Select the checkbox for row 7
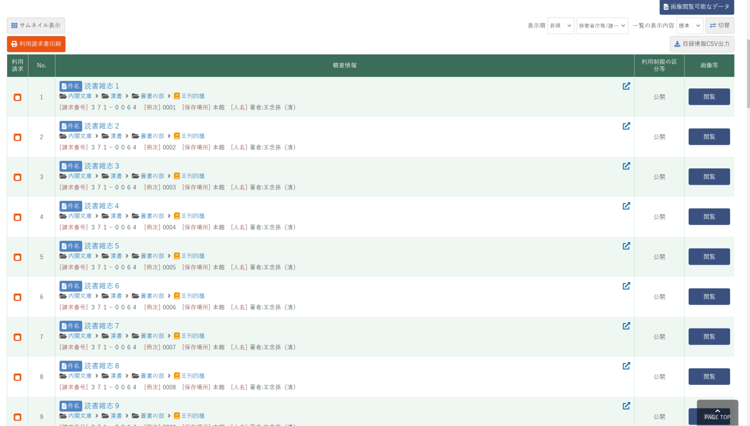The width and height of the screenshot is (750, 426). (x=17, y=337)
